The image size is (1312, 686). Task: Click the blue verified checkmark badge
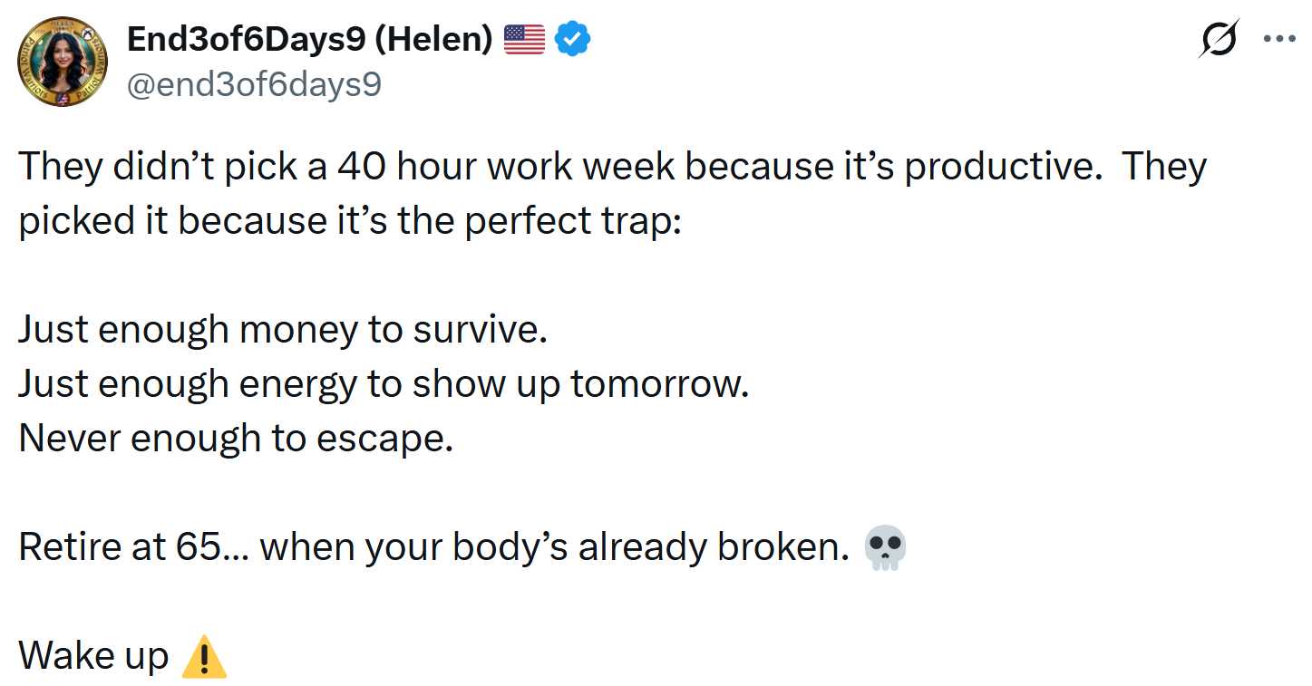click(x=572, y=39)
